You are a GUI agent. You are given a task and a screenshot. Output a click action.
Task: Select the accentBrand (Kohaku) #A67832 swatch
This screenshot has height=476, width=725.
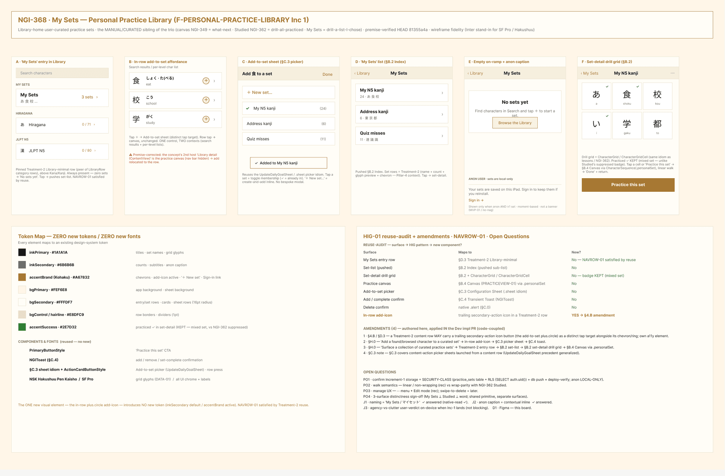tap(22, 277)
